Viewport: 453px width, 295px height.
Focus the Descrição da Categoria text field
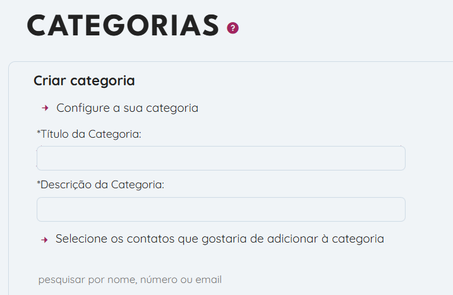220,209
